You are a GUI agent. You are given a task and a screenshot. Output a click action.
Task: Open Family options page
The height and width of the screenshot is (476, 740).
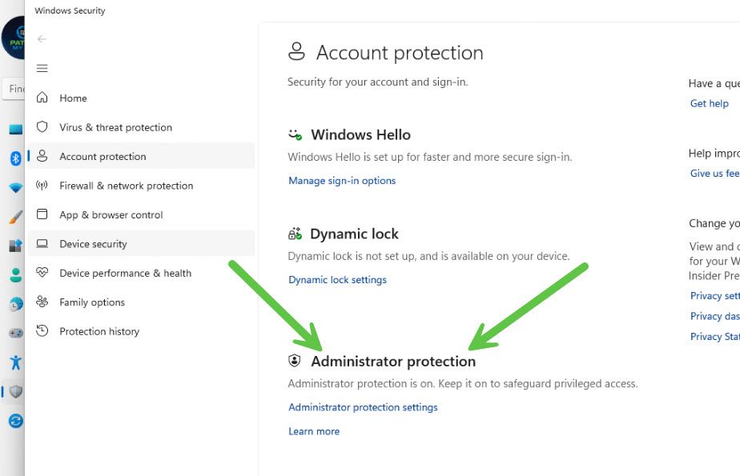[141, 302]
